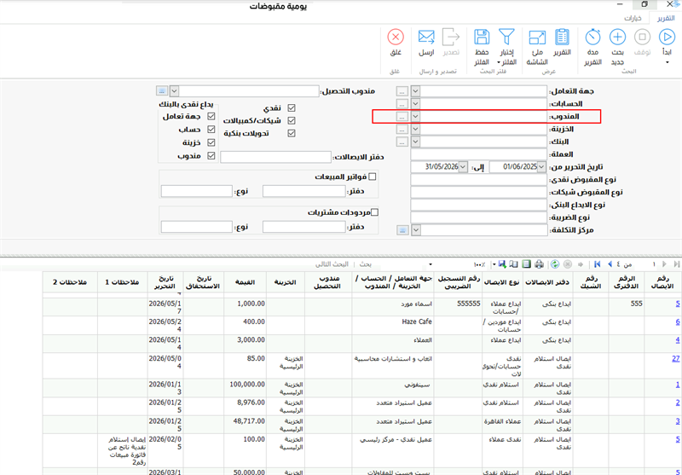This screenshot has height=475, width=682.
Task: Click browse button beside جهة التعامل
Action: point(402,91)
